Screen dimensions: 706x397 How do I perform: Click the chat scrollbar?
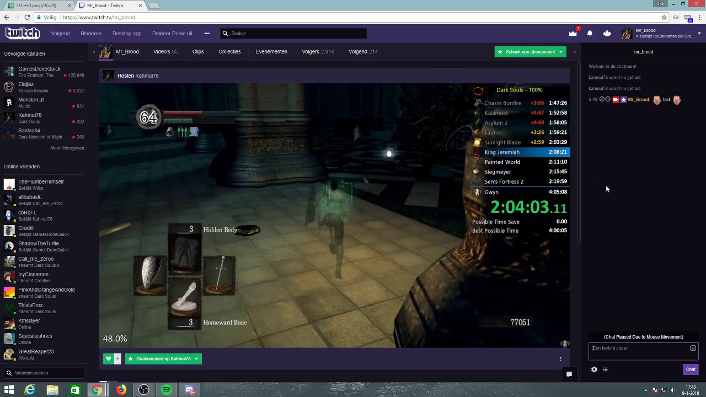pyautogui.click(x=579, y=152)
